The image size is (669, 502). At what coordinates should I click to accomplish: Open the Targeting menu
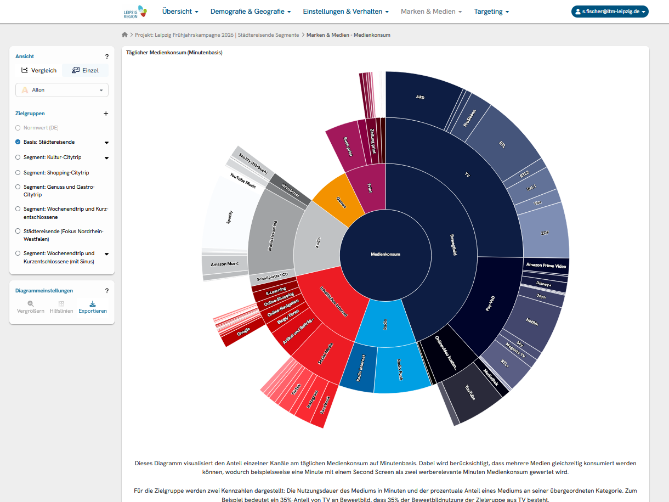coord(491,12)
